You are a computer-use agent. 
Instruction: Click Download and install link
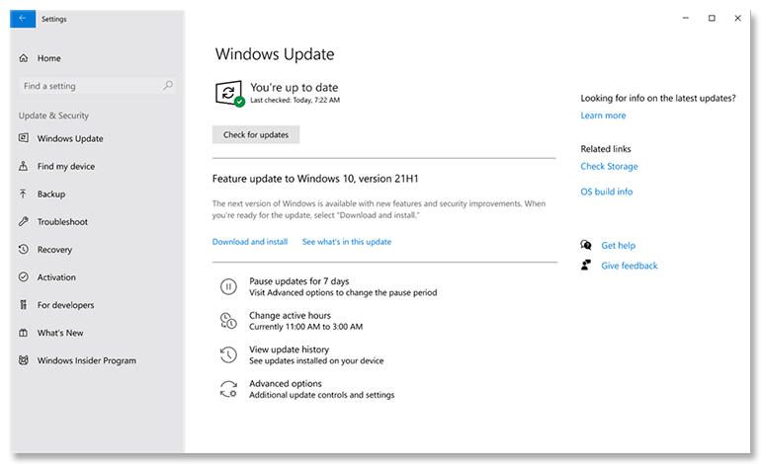pyautogui.click(x=250, y=242)
